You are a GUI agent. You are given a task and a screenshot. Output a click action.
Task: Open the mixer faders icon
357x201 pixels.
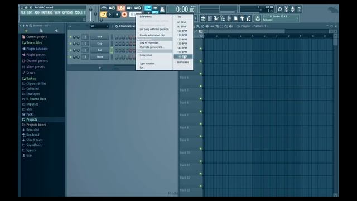point(229,18)
